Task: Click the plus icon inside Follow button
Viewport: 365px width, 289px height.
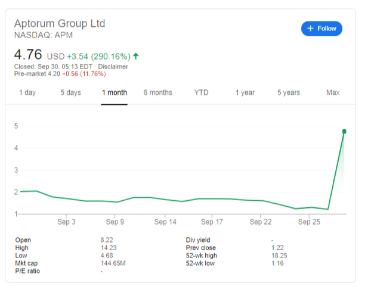Action: (310, 29)
